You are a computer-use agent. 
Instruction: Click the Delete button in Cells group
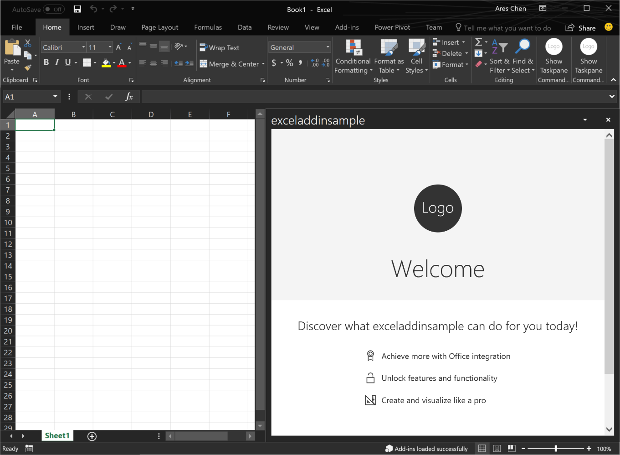point(450,53)
